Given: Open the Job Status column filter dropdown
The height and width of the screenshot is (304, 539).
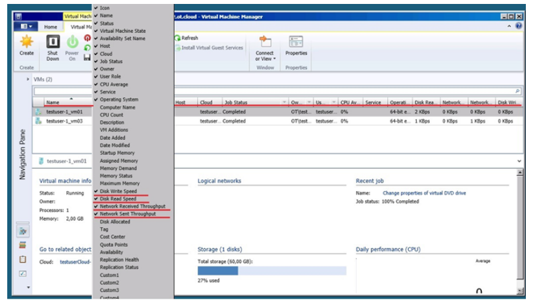Looking at the screenshot, I should 284,102.
